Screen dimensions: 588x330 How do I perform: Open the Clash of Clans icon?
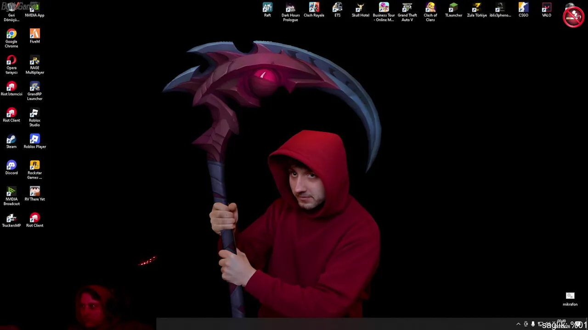click(x=430, y=12)
